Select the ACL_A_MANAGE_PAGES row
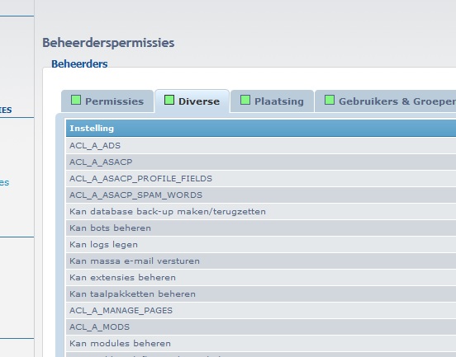The width and height of the screenshot is (456, 357). [x=261, y=311]
